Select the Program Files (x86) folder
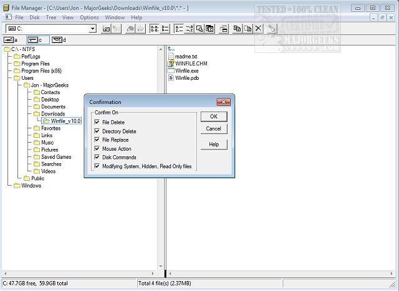The width and height of the screenshot is (399, 291). (x=37, y=70)
